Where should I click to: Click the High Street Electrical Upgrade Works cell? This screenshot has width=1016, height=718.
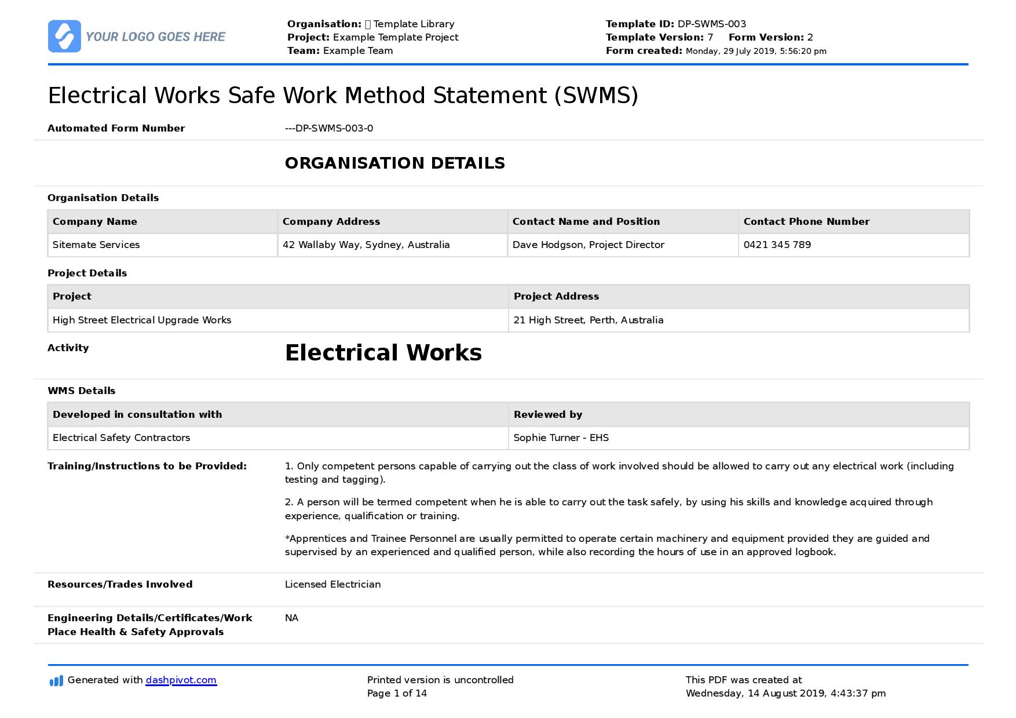pos(142,320)
